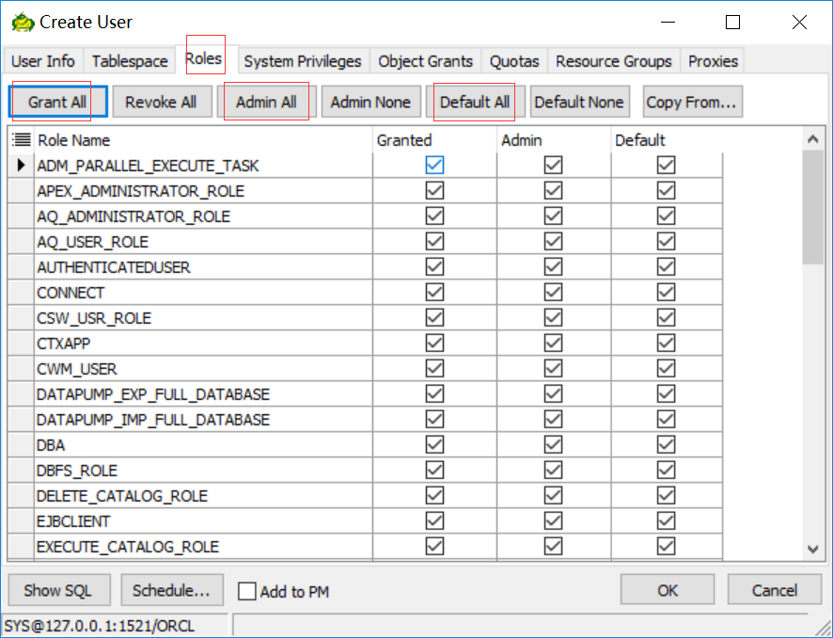Image resolution: width=833 pixels, height=638 pixels.
Task: Click the row selector beside DBA
Action: tap(22, 444)
